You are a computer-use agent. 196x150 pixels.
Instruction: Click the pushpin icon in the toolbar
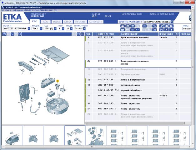[x=161, y=26]
